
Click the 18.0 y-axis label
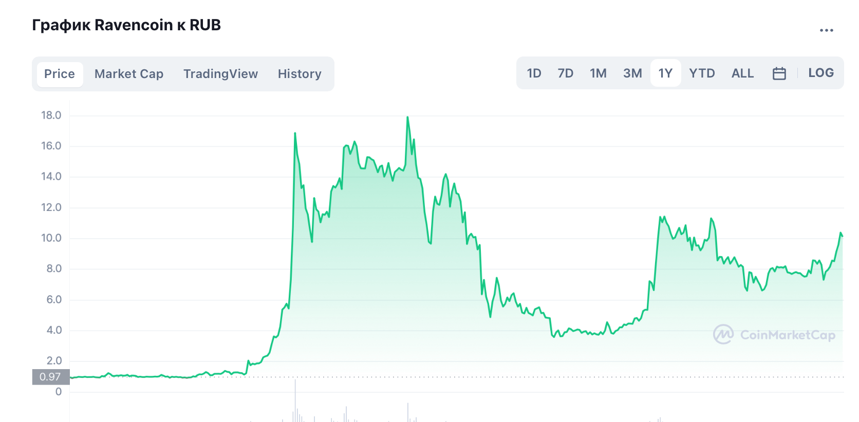point(51,116)
